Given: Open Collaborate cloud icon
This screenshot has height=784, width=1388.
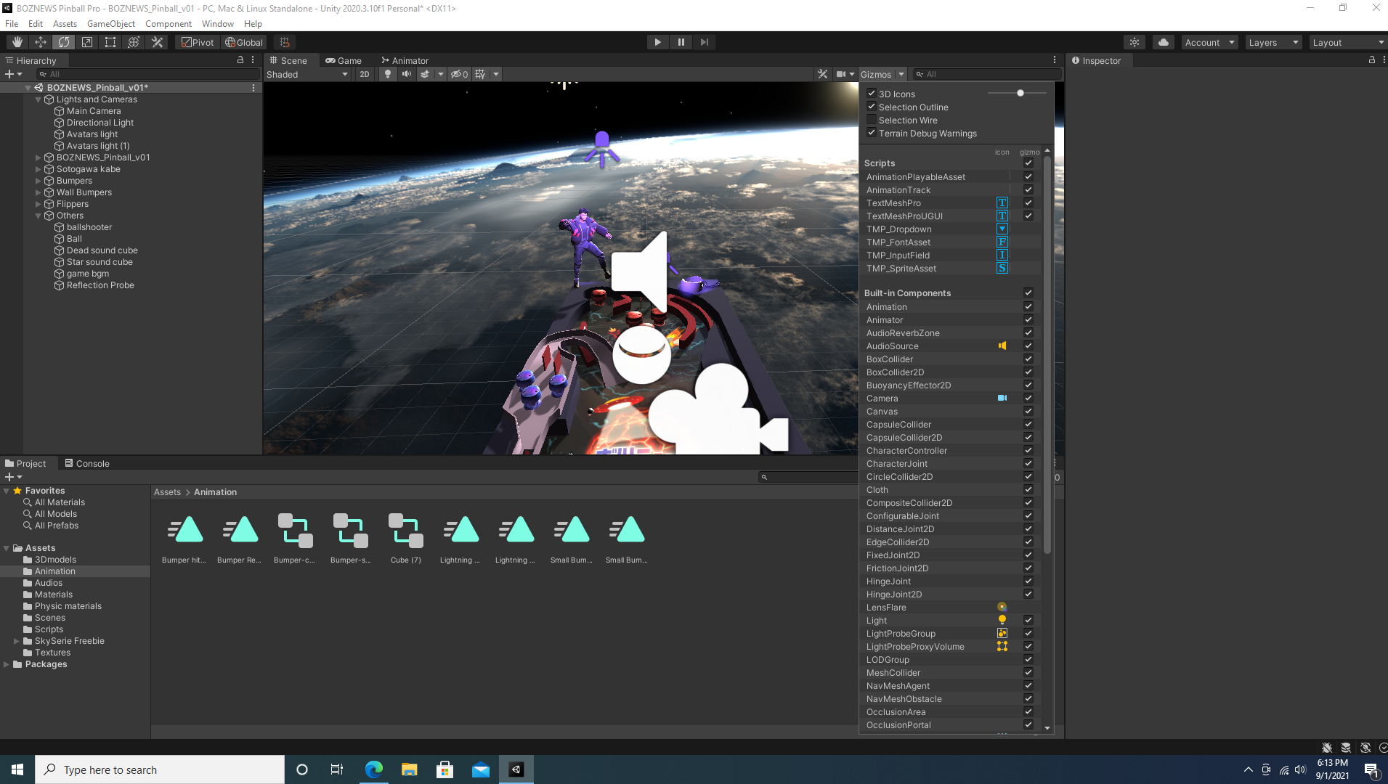Looking at the screenshot, I should pos(1164,42).
